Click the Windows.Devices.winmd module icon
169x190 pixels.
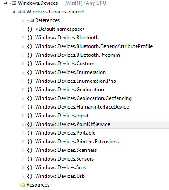[22, 12]
